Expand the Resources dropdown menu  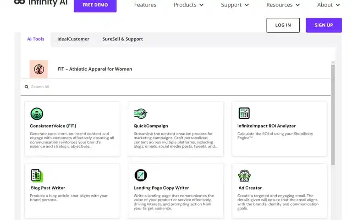(283, 5)
